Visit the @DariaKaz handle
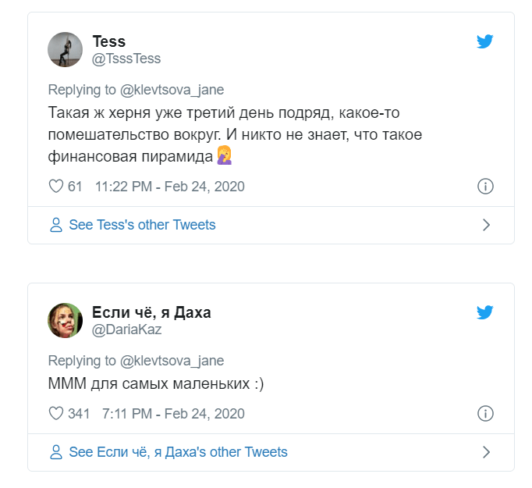The height and width of the screenshot is (488, 532). (128, 330)
